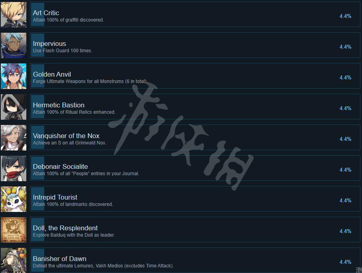Click the Debonair Socialite red-scarf icon
362x273 pixels.
click(x=14, y=168)
